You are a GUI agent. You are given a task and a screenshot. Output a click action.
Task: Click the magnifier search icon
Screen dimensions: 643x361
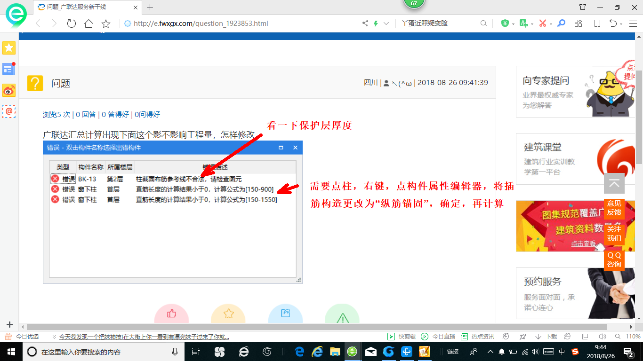[x=483, y=23]
